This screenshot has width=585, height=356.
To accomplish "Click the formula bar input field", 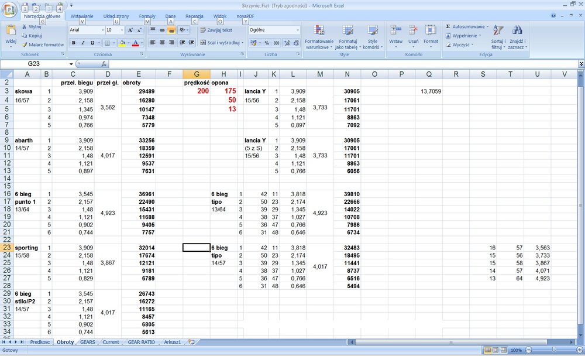I will 343,64.
